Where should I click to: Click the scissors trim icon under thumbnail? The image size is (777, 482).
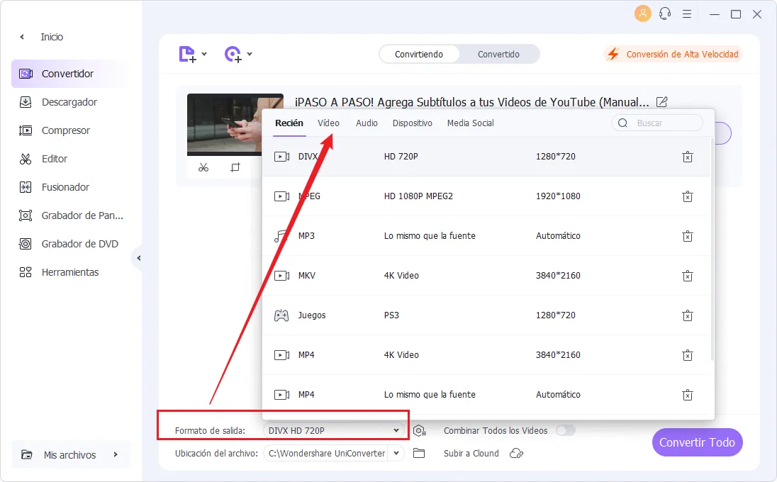pos(203,168)
